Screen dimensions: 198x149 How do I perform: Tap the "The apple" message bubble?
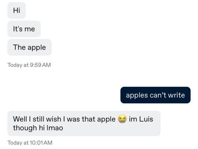[29, 47]
